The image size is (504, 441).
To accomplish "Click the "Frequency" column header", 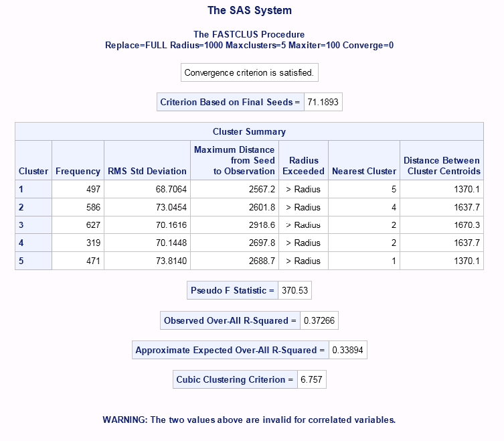I will tap(78, 160).
